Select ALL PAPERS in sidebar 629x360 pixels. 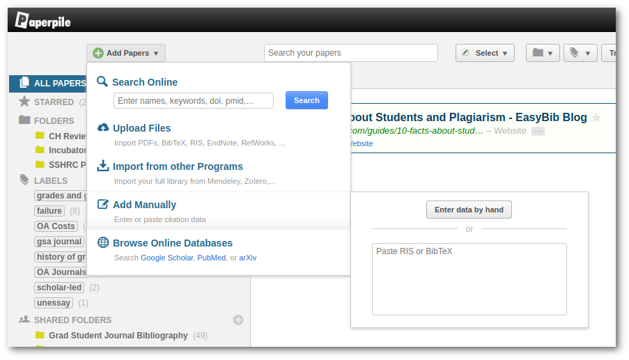click(x=48, y=84)
